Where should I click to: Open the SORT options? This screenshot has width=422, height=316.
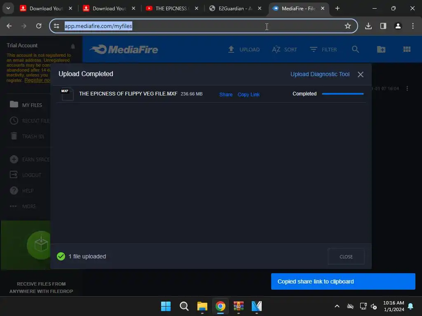[284, 49]
